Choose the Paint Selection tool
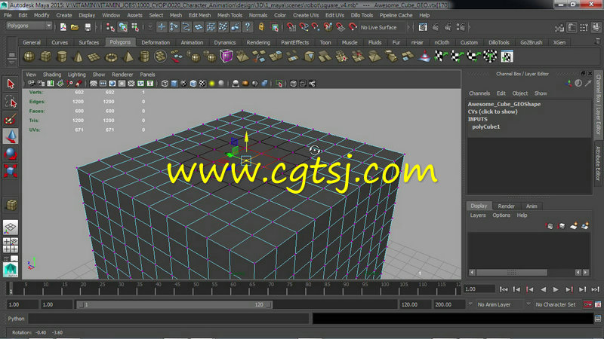The height and width of the screenshot is (339, 604). 11,120
